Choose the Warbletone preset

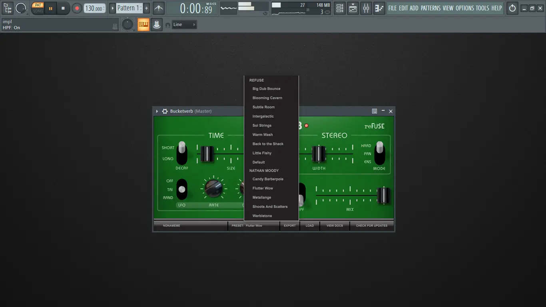click(x=271, y=216)
